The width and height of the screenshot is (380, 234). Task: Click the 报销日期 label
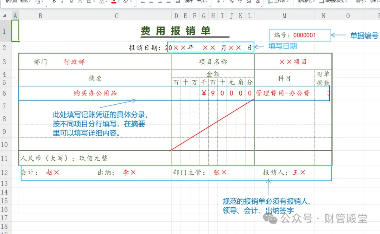point(145,48)
